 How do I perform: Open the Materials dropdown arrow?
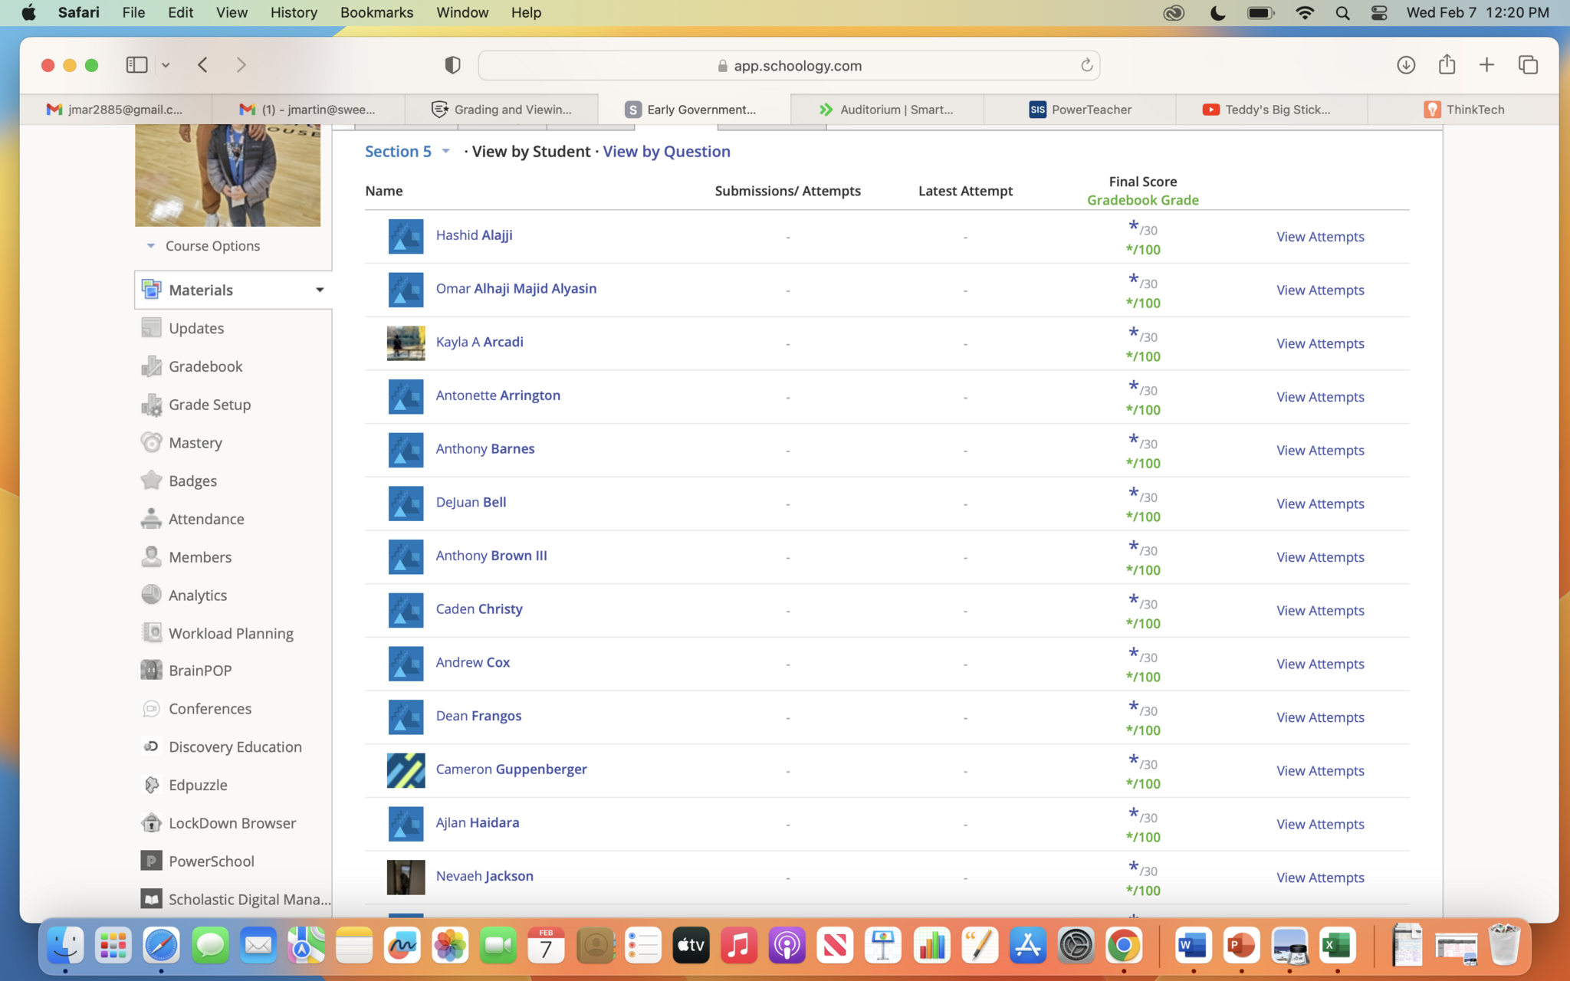tap(320, 290)
